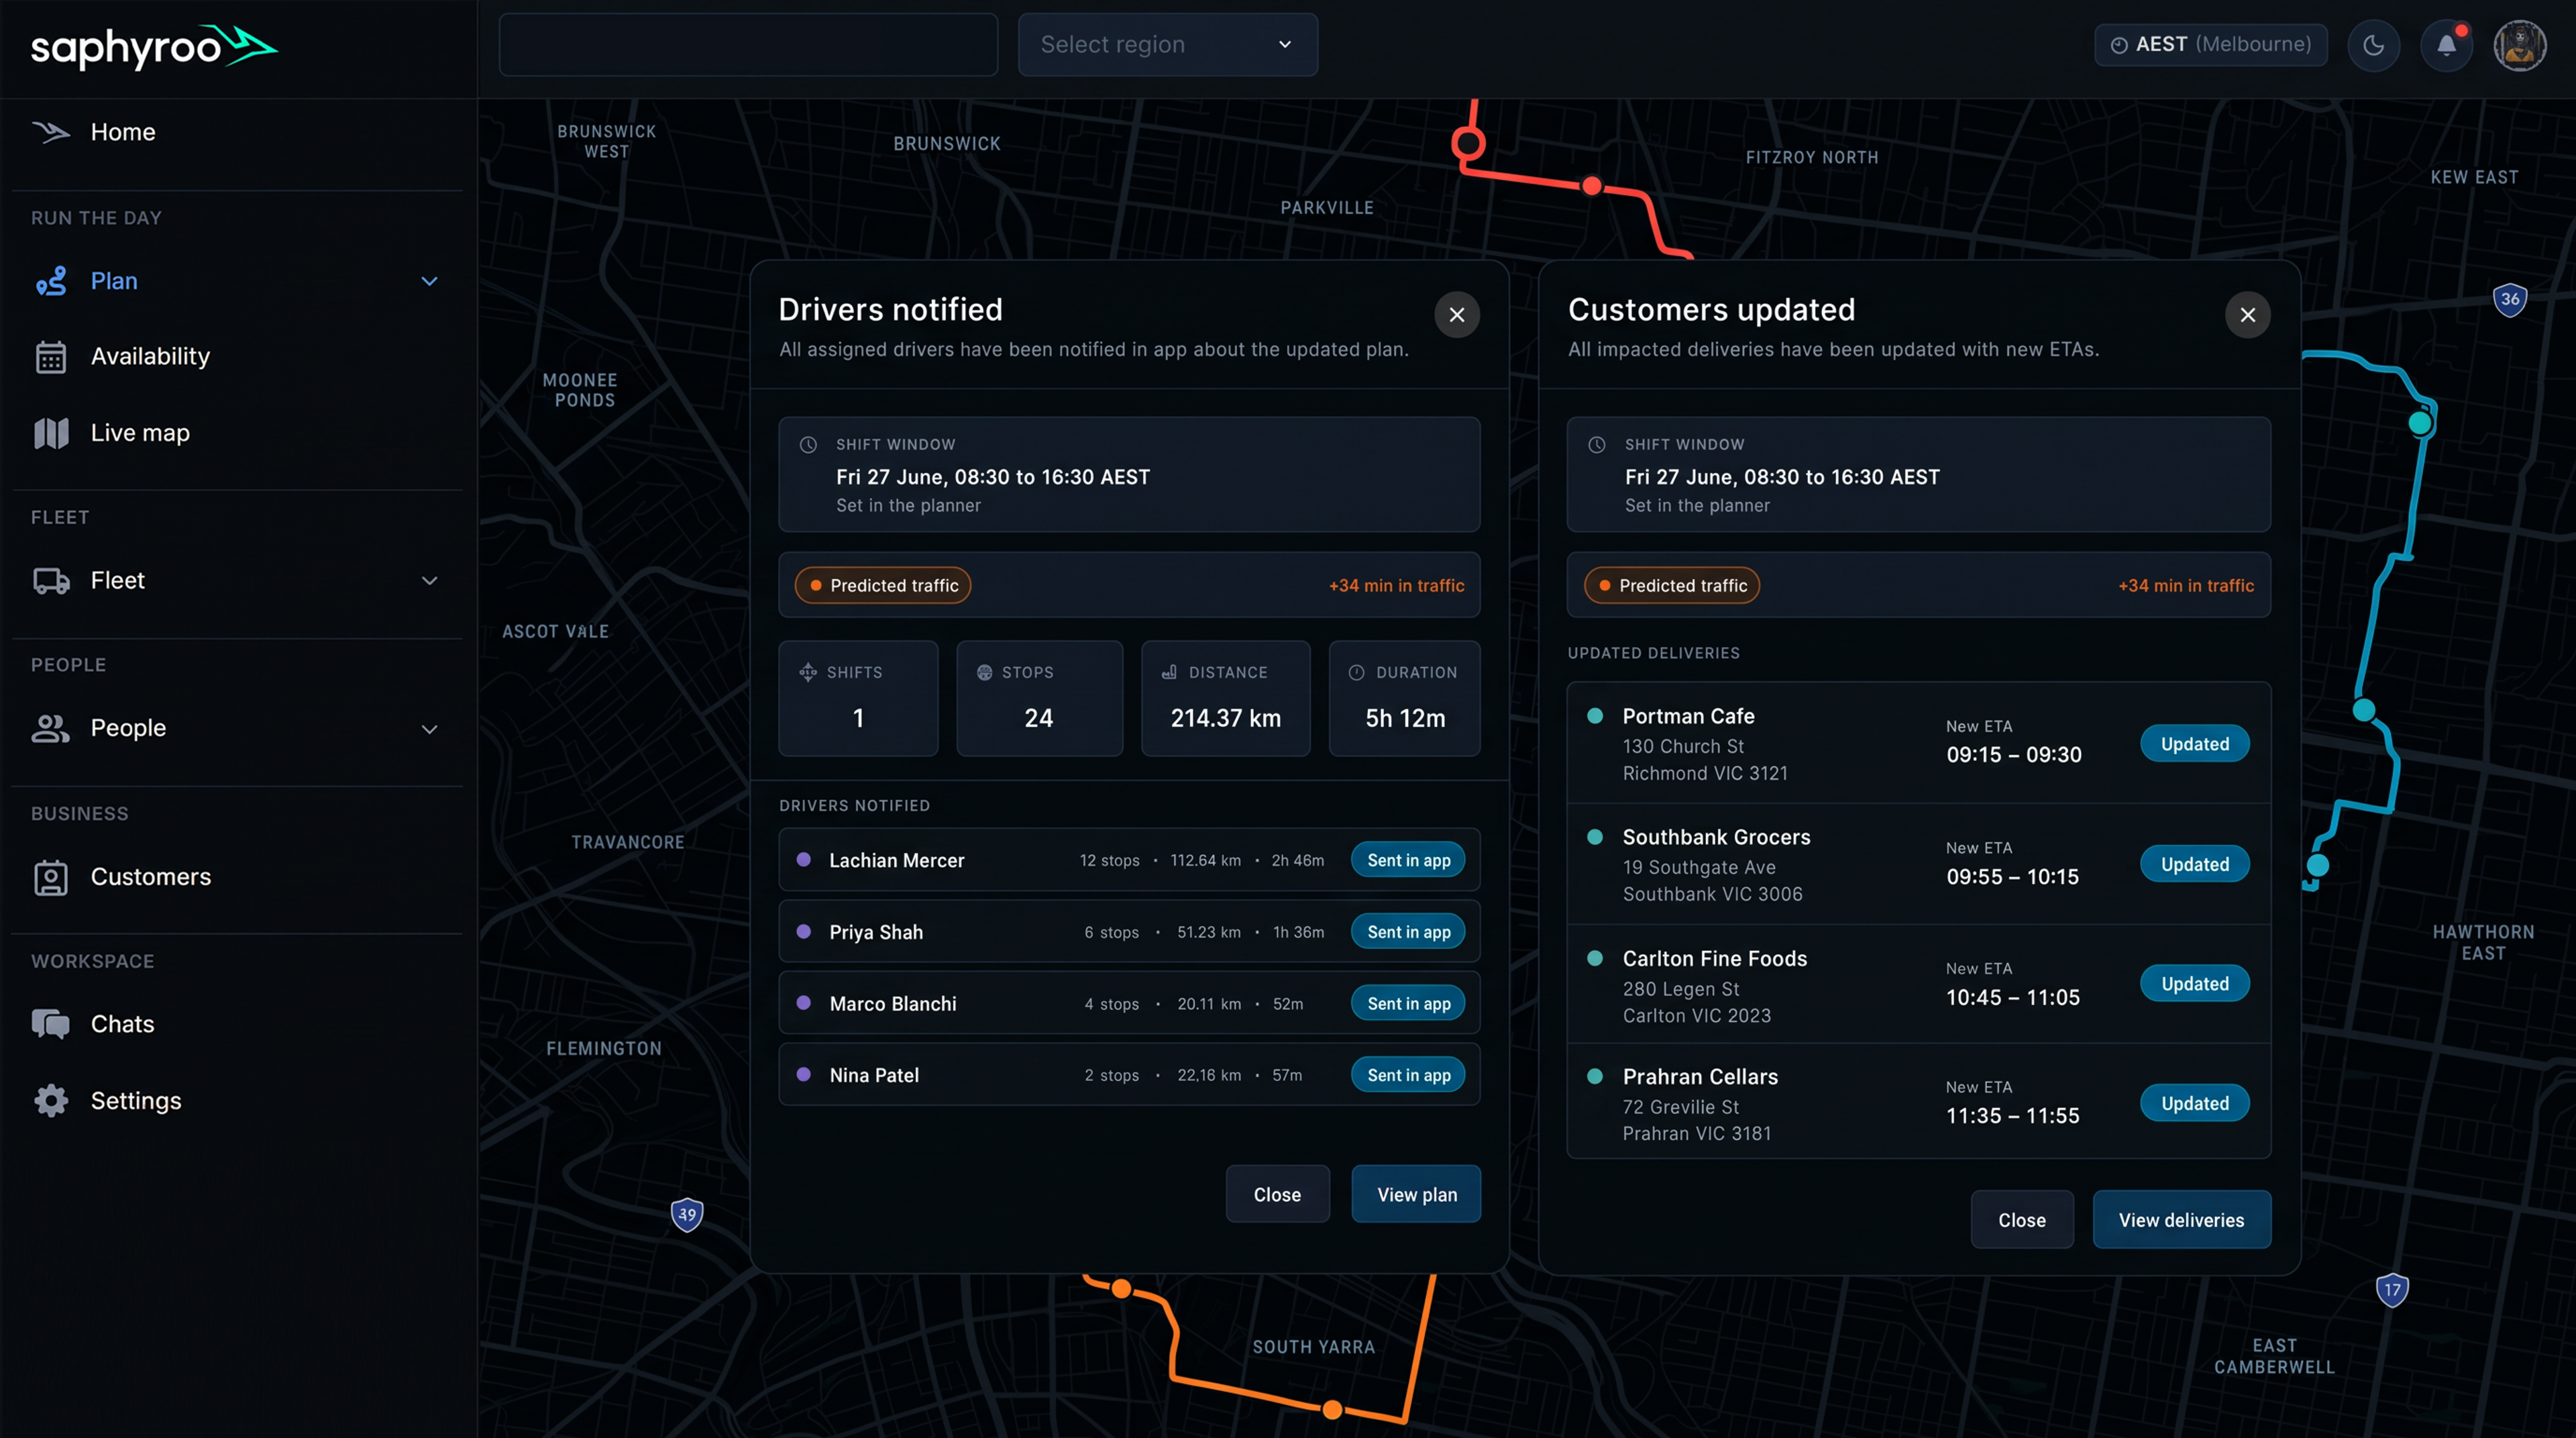Click the People group icon
Image resolution: width=2576 pixels, height=1438 pixels.
click(x=51, y=728)
